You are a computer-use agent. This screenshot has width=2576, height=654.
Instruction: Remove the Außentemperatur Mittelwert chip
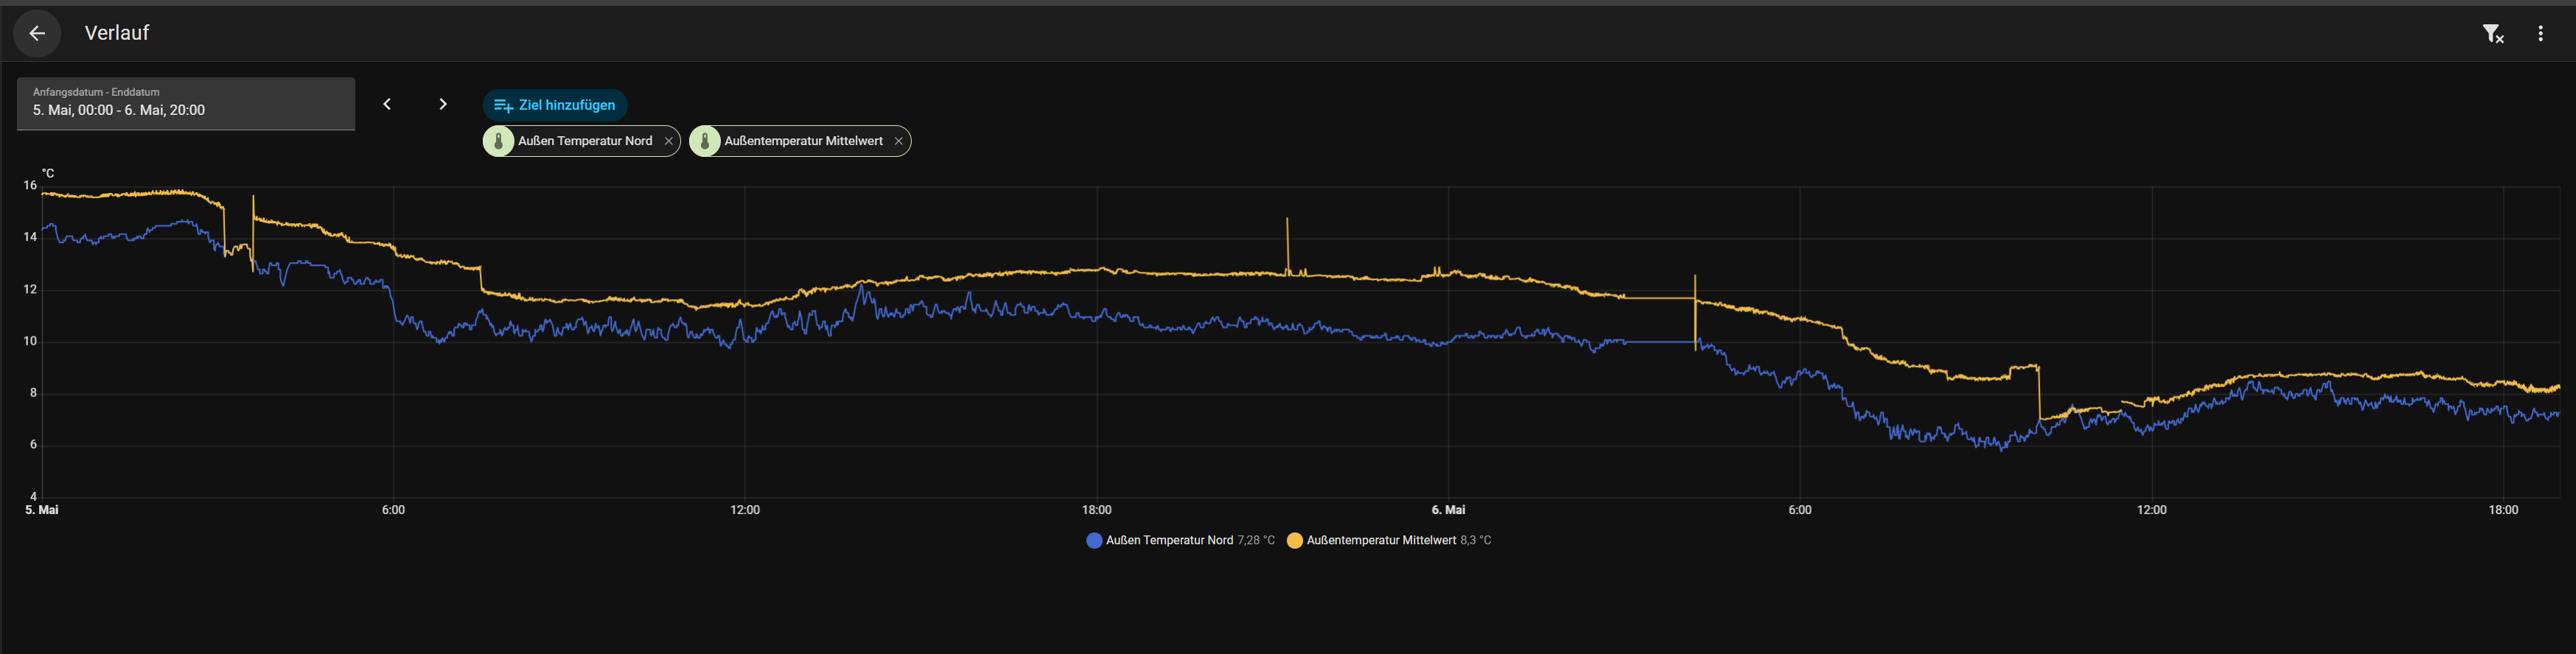click(899, 141)
